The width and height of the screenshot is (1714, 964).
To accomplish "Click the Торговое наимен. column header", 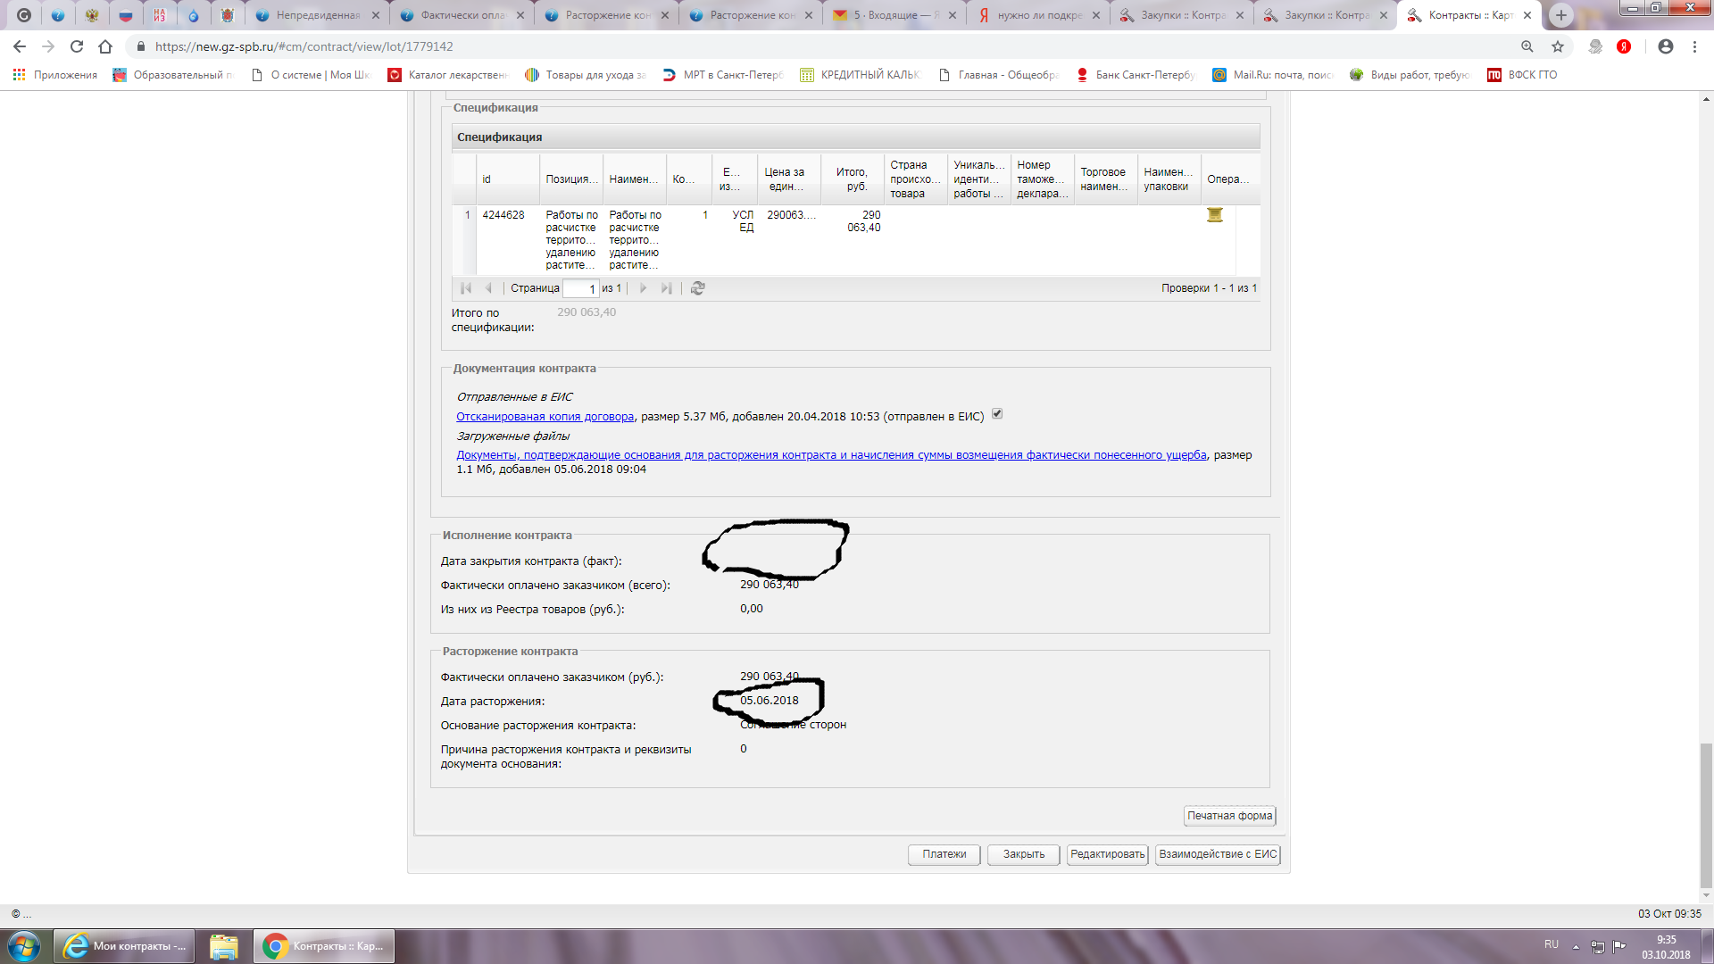I will (1105, 179).
